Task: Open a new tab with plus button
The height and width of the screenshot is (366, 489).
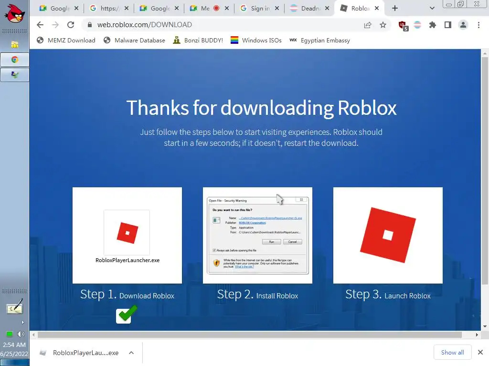Action: pyautogui.click(x=395, y=9)
